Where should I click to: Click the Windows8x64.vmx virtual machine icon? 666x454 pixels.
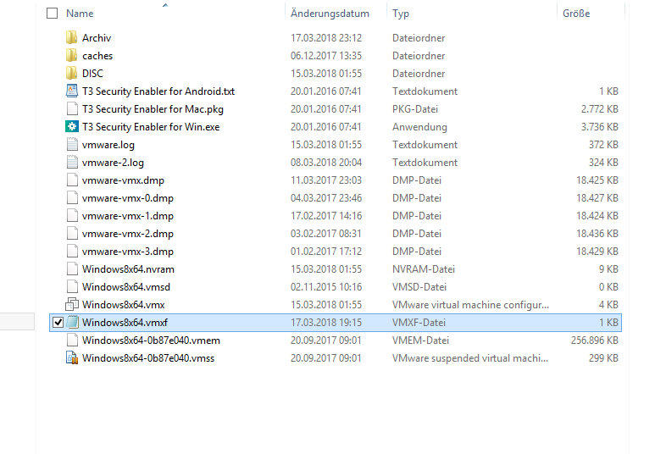click(71, 305)
